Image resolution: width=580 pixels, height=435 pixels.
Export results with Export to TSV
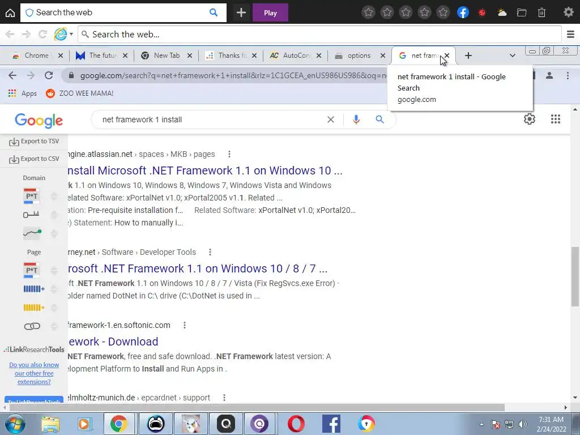(34, 141)
